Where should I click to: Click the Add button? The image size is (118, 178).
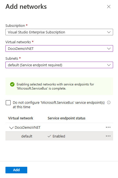(16, 170)
